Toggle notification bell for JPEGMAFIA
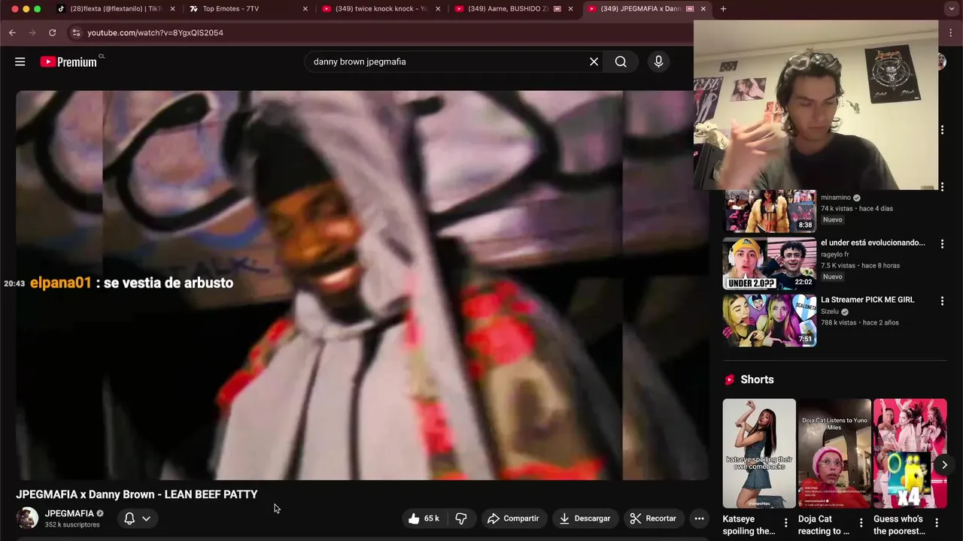The image size is (963, 541). click(x=129, y=518)
